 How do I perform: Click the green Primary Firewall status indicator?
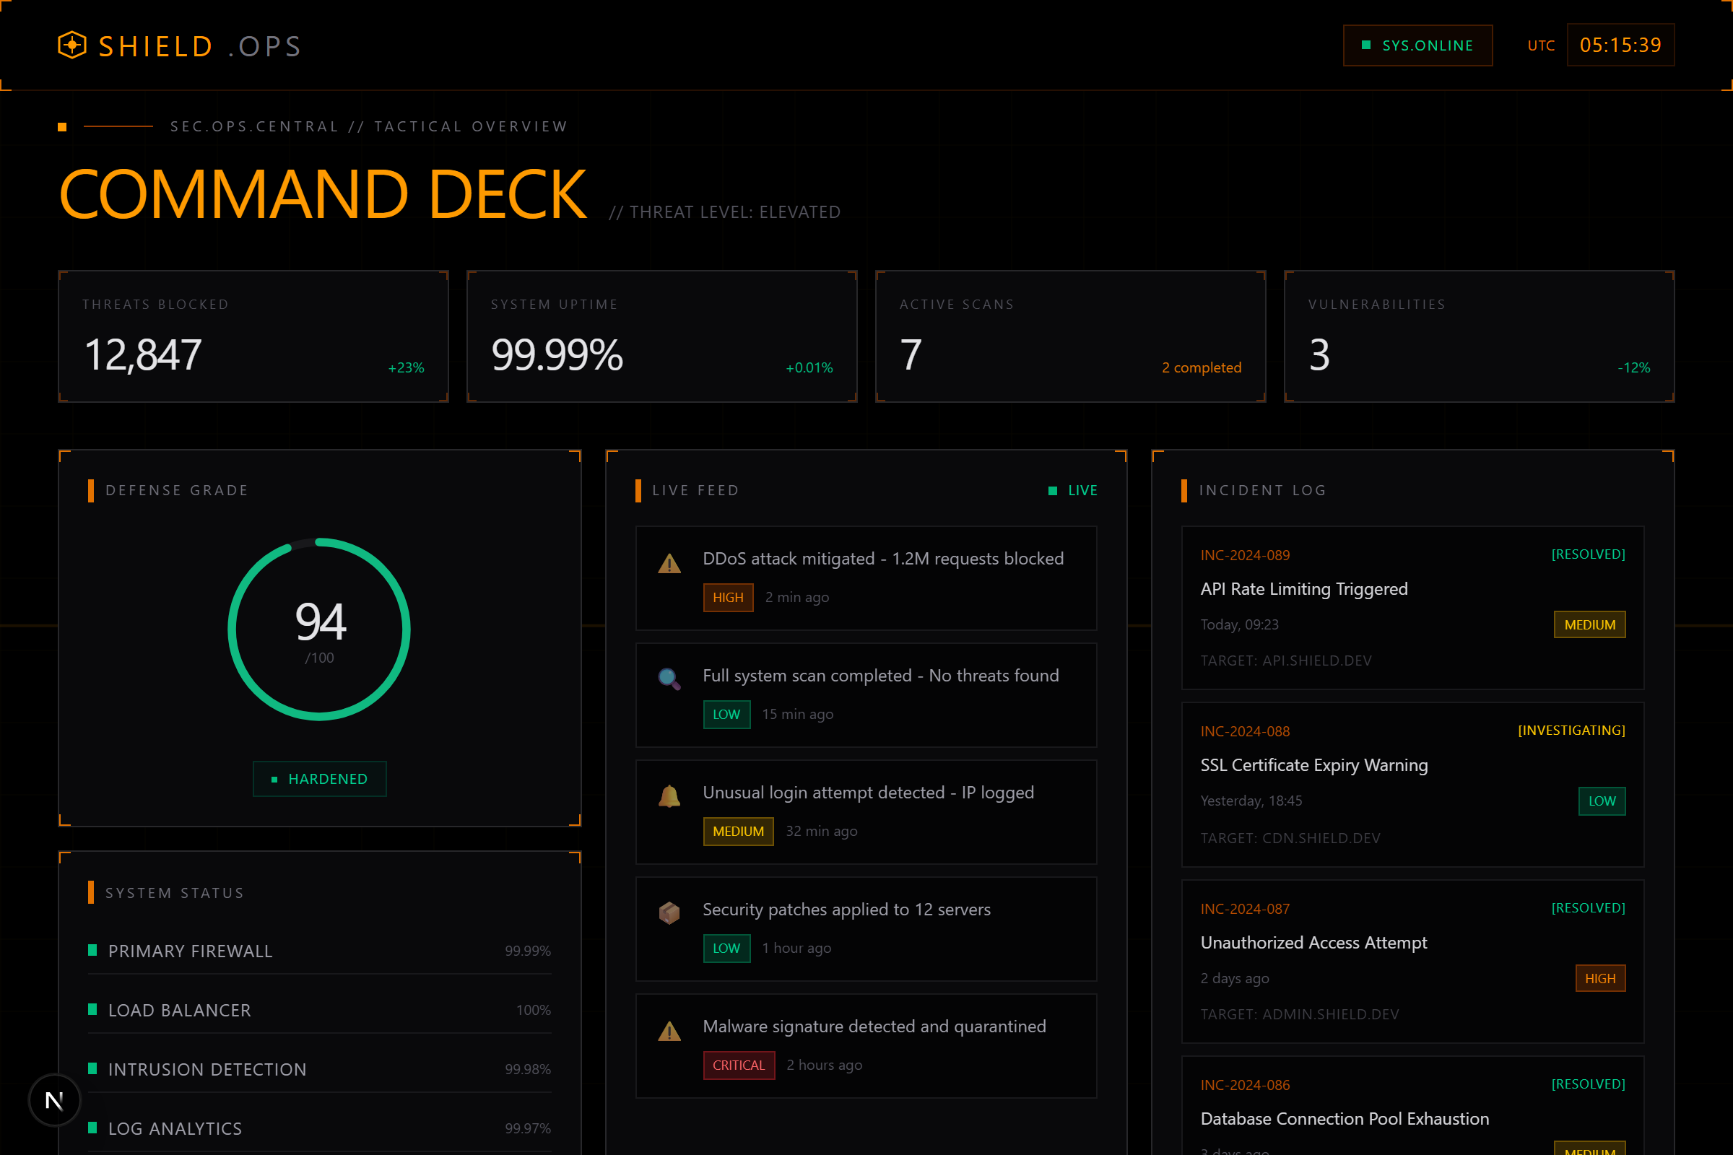(x=93, y=950)
